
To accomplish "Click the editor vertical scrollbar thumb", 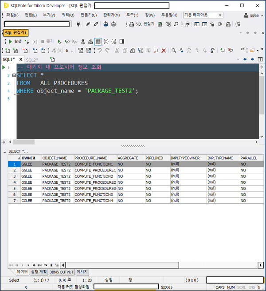I will pyautogui.click(x=262, y=95).
